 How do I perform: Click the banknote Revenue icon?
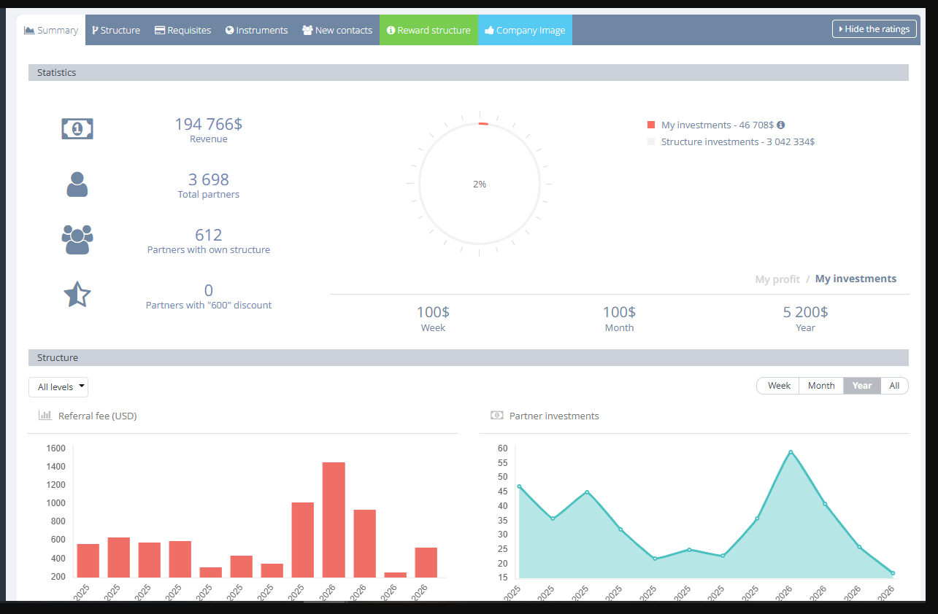[77, 129]
